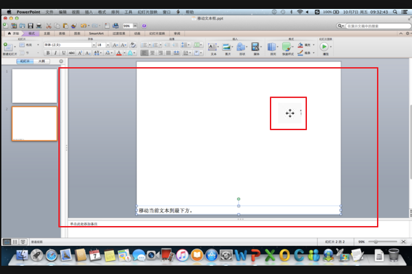This screenshot has width=412, height=274.
Task: Click the shape fill paint bucket icon
Action: (300, 45)
